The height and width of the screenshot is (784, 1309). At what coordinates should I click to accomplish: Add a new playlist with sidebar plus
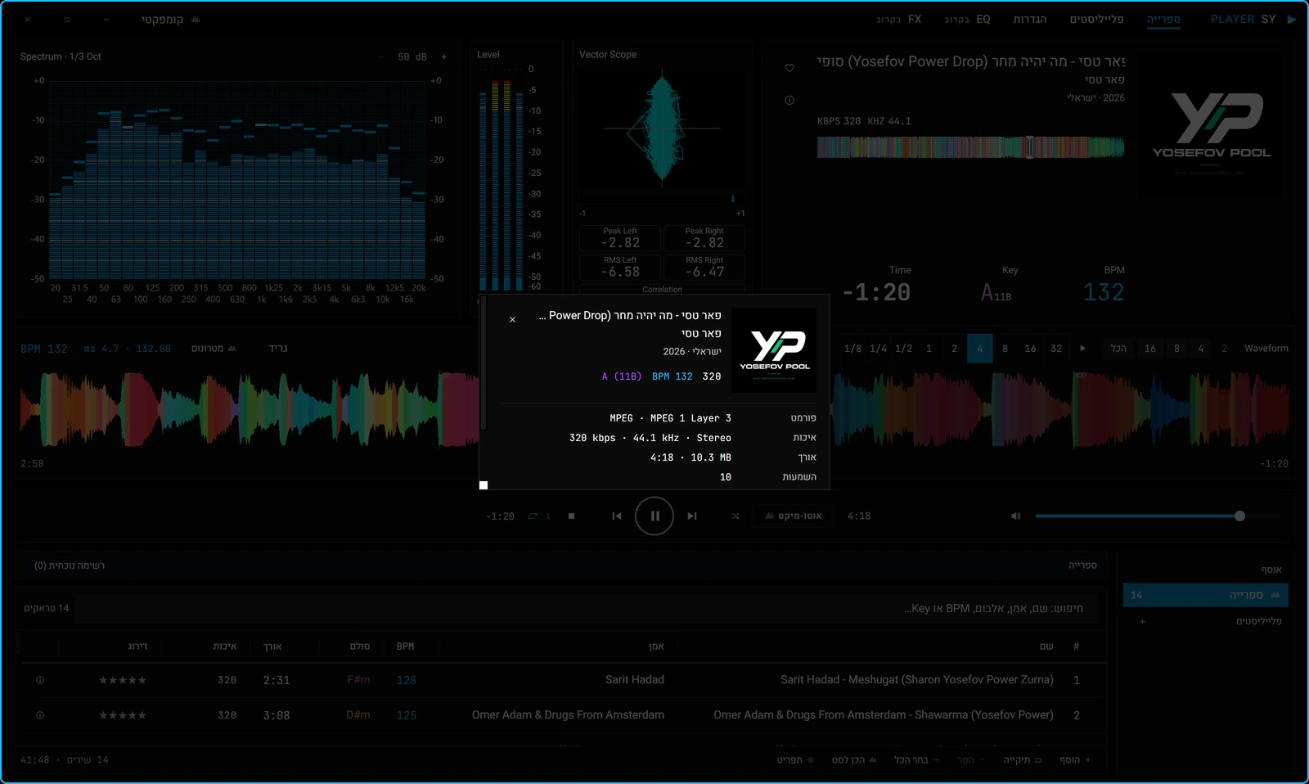[x=1142, y=621]
